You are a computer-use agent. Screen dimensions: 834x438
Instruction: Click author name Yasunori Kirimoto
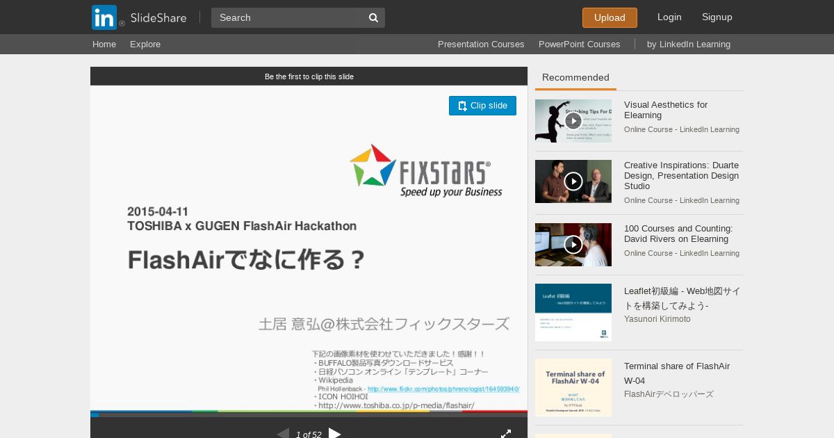(657, 319)
